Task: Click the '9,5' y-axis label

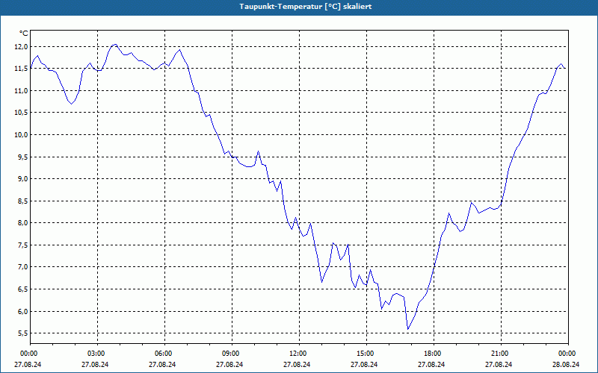Action: 22,157
